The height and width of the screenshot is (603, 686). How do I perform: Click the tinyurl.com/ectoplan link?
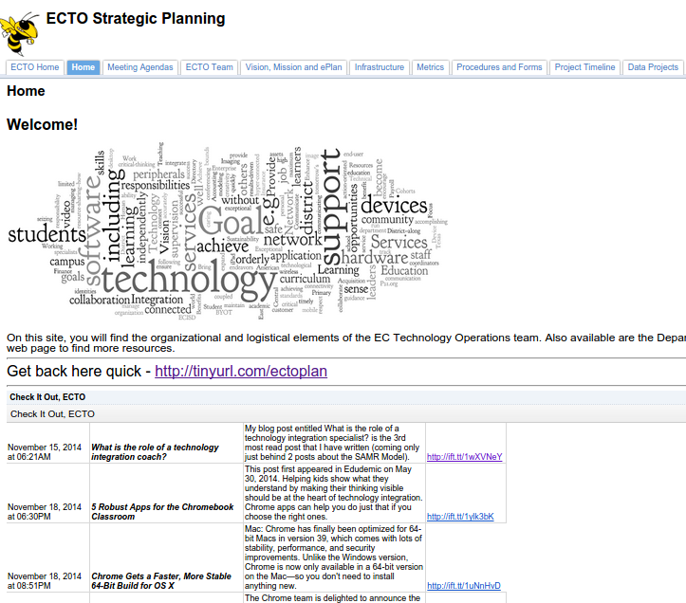pos(241,372)
